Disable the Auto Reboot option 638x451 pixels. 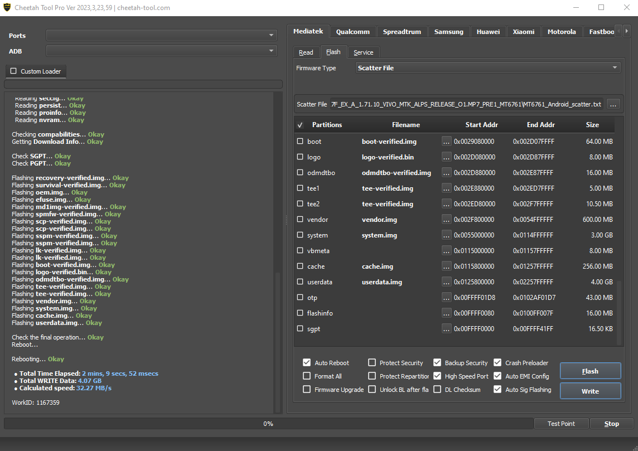click(307, 362)
